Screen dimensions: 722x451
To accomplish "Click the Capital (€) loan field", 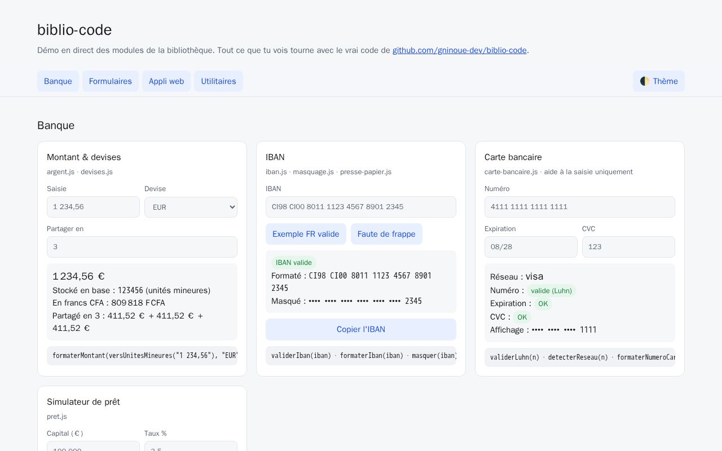I will tap(93, 446).
